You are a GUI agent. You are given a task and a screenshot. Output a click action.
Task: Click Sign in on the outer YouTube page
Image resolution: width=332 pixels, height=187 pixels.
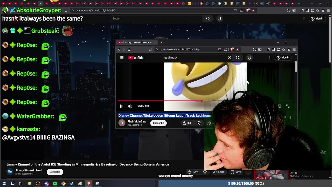pos(317,19)
